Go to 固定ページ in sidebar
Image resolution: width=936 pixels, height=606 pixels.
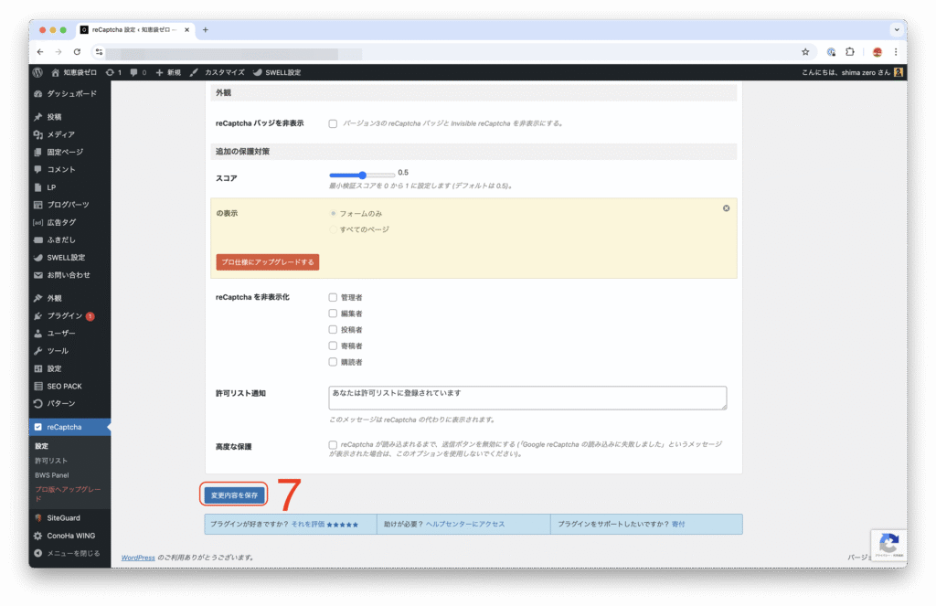click(x=69, y=153)
